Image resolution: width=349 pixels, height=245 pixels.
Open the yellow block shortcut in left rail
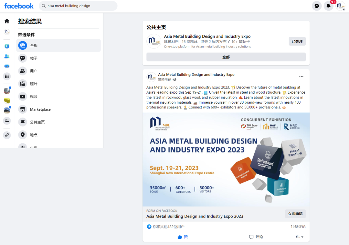pyautogui.click(x=7, y=100)
